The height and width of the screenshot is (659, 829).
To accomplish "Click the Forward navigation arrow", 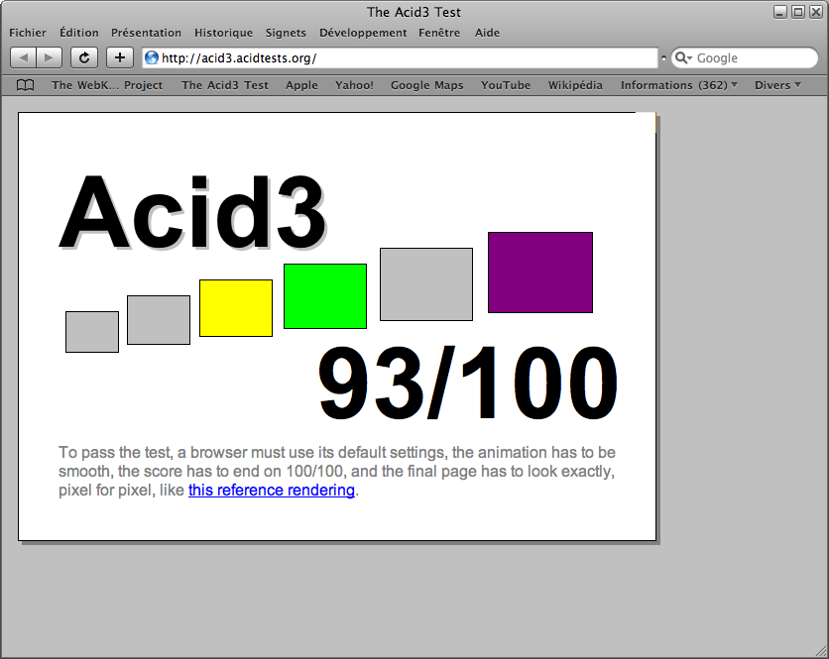I will [50, 57].
